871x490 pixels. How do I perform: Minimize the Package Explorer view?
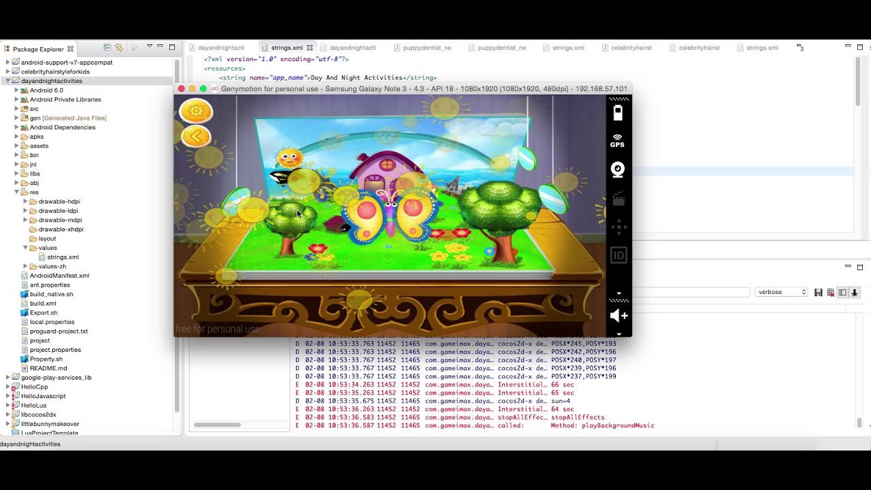pos(160,46)
